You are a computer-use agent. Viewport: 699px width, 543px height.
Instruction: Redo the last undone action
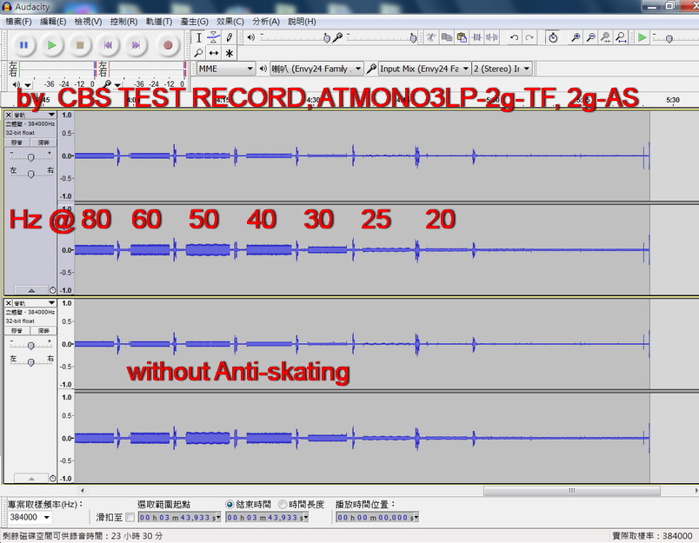[529, 38]
